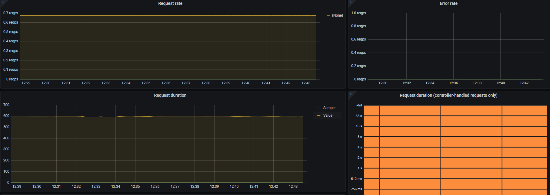Image resolution: width=550 pixels, height=195 pixels.
Task: Click the 256 ms bucket label on heatmap
Action: click(356, 189)
